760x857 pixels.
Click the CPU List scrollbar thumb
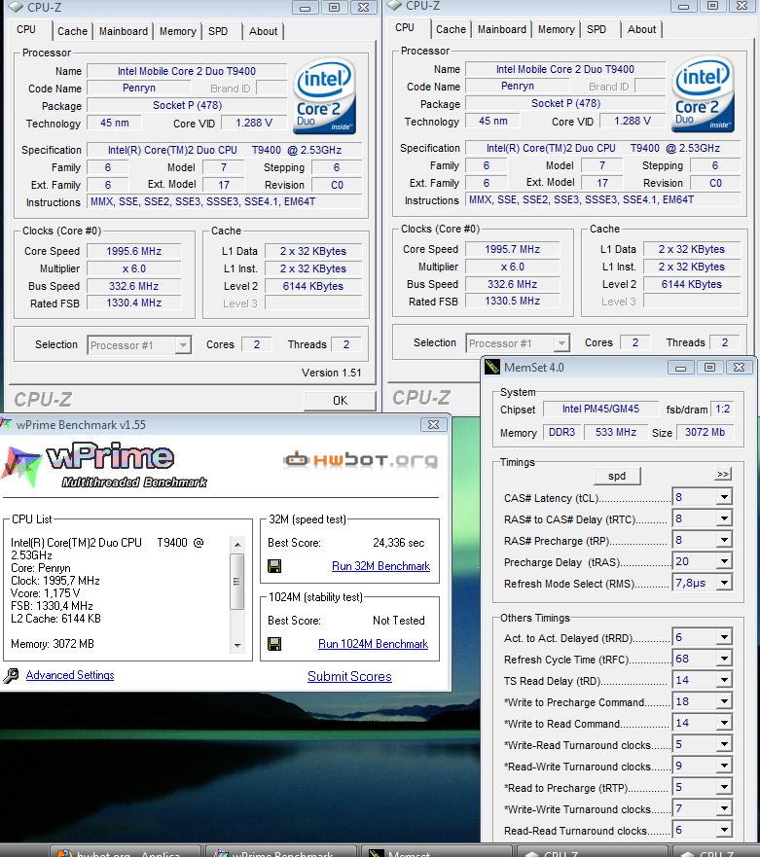(237, 581)
